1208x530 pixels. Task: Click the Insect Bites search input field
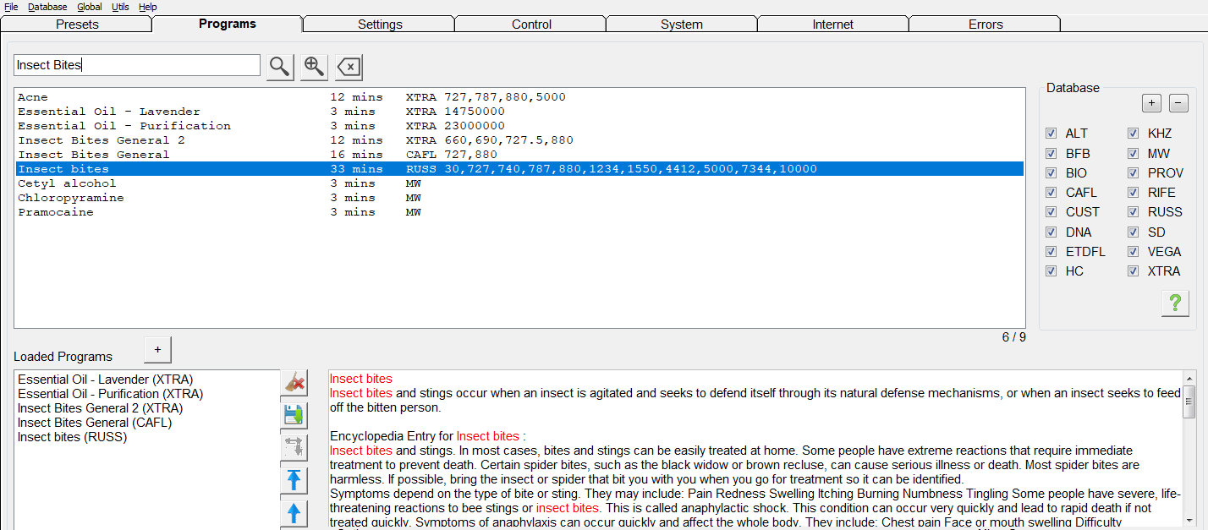pyautogui.click(x=137, y=65)
